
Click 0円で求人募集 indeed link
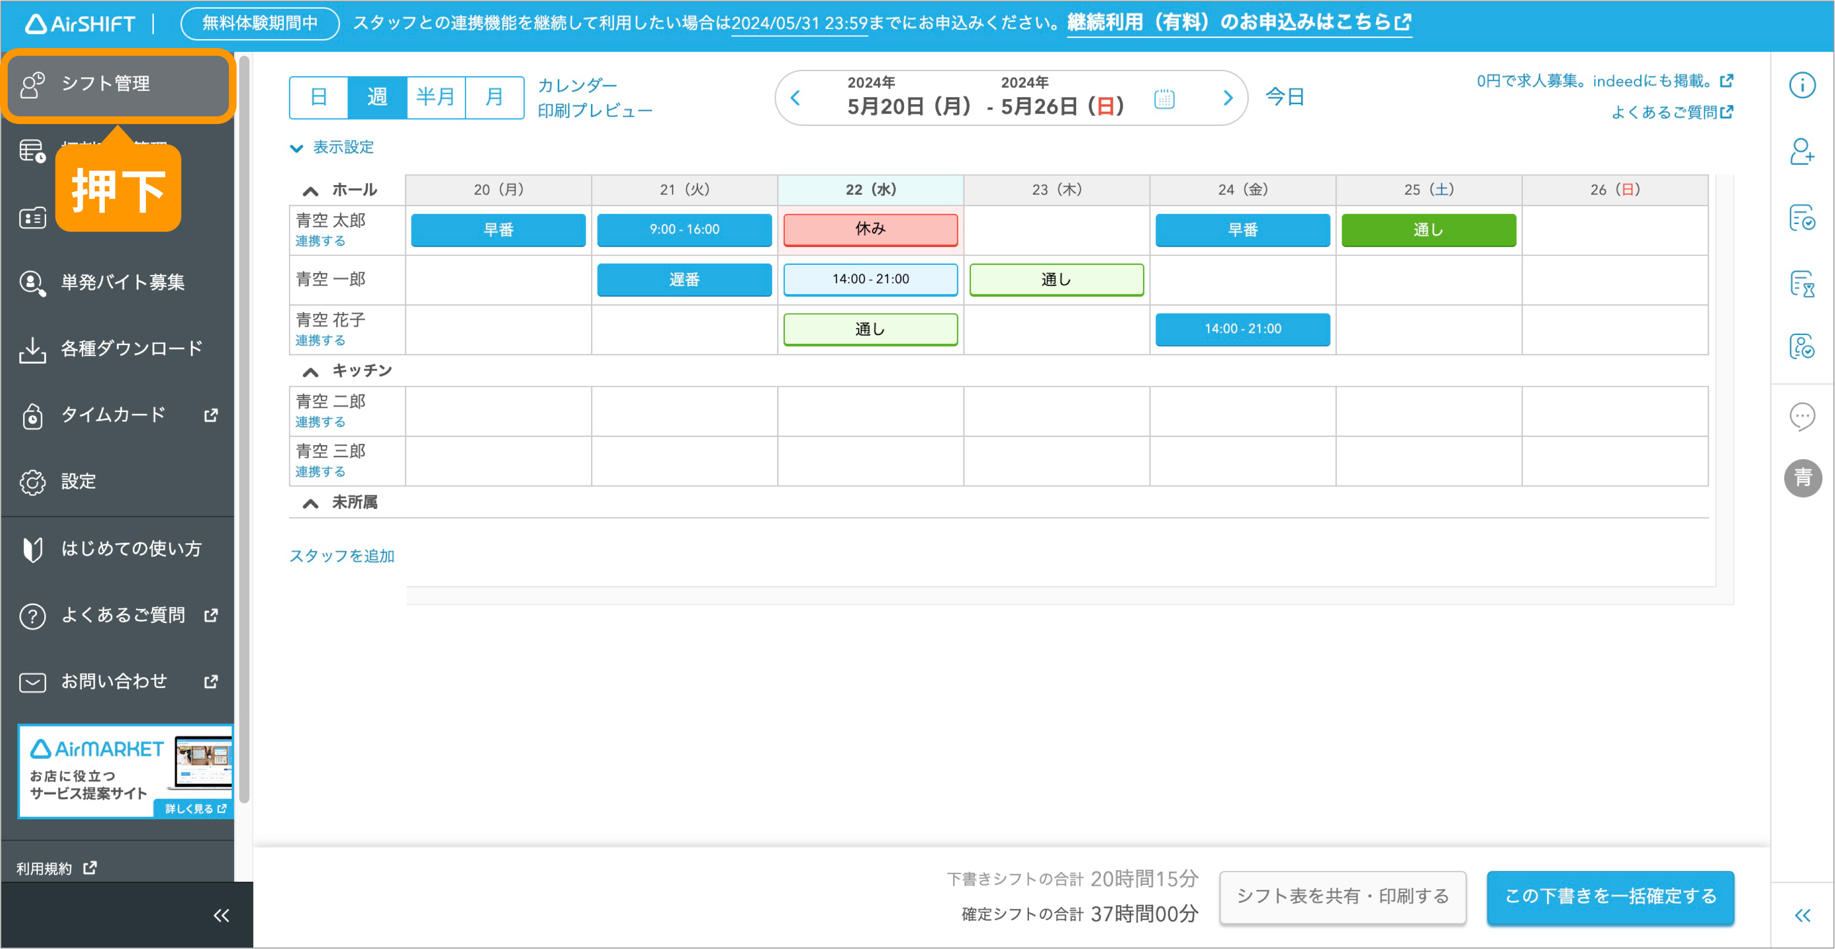(1604, 81)
